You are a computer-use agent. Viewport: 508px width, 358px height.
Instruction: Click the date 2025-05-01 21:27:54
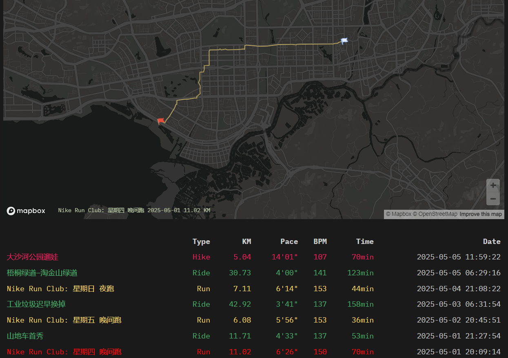[459, 336]
